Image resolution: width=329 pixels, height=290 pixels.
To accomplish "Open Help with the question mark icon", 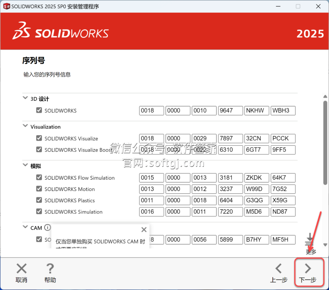I will coord(50,268).
